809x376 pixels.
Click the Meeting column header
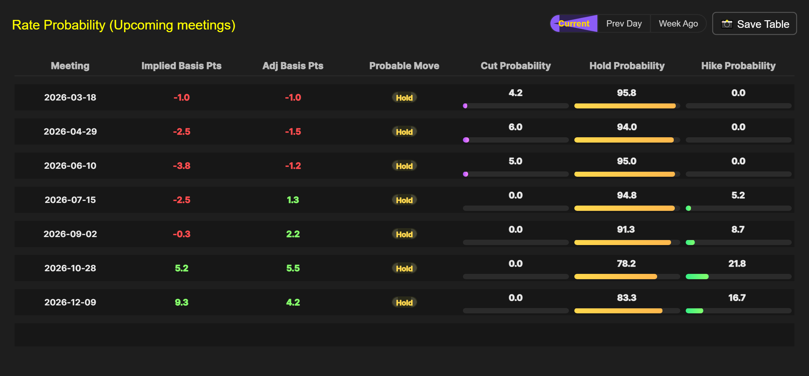click(70, 66)
